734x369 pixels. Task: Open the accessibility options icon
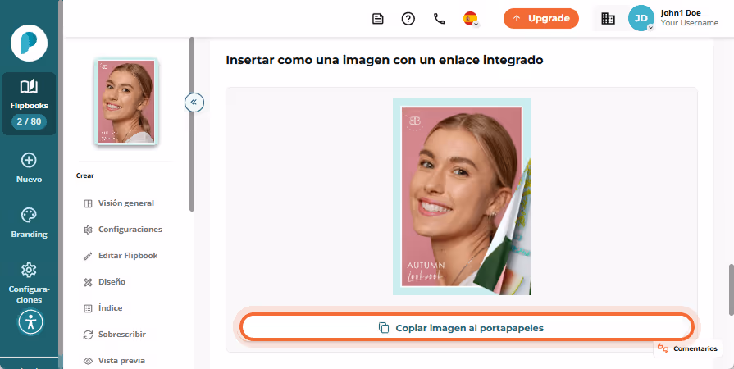pos(31,322)
